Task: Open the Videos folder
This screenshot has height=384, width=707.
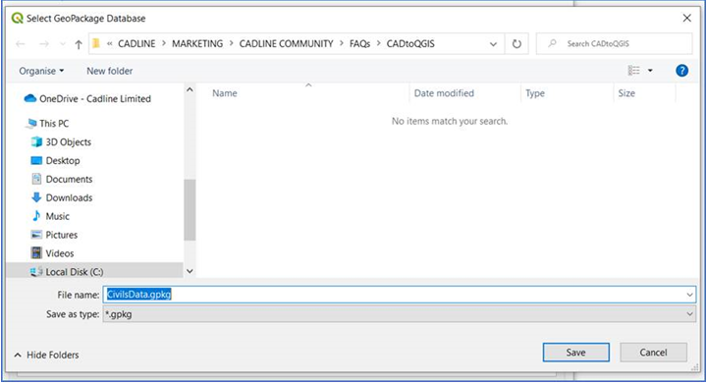Action: click(x=52, y=253)
